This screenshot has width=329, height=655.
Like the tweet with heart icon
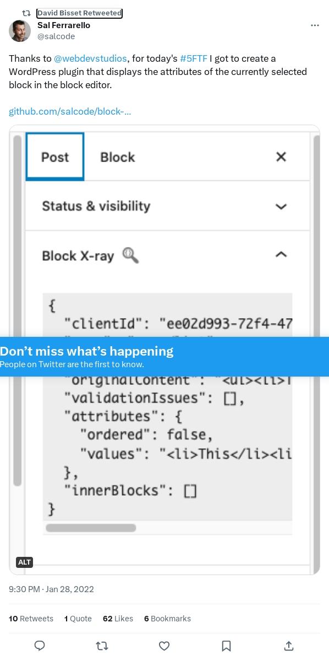pyautogui.click(x=164, y=646)
